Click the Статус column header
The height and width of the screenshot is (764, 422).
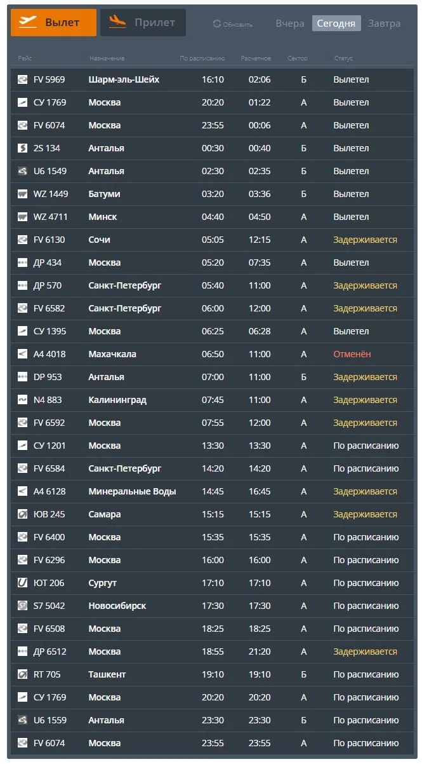click(x=343, y=58)
